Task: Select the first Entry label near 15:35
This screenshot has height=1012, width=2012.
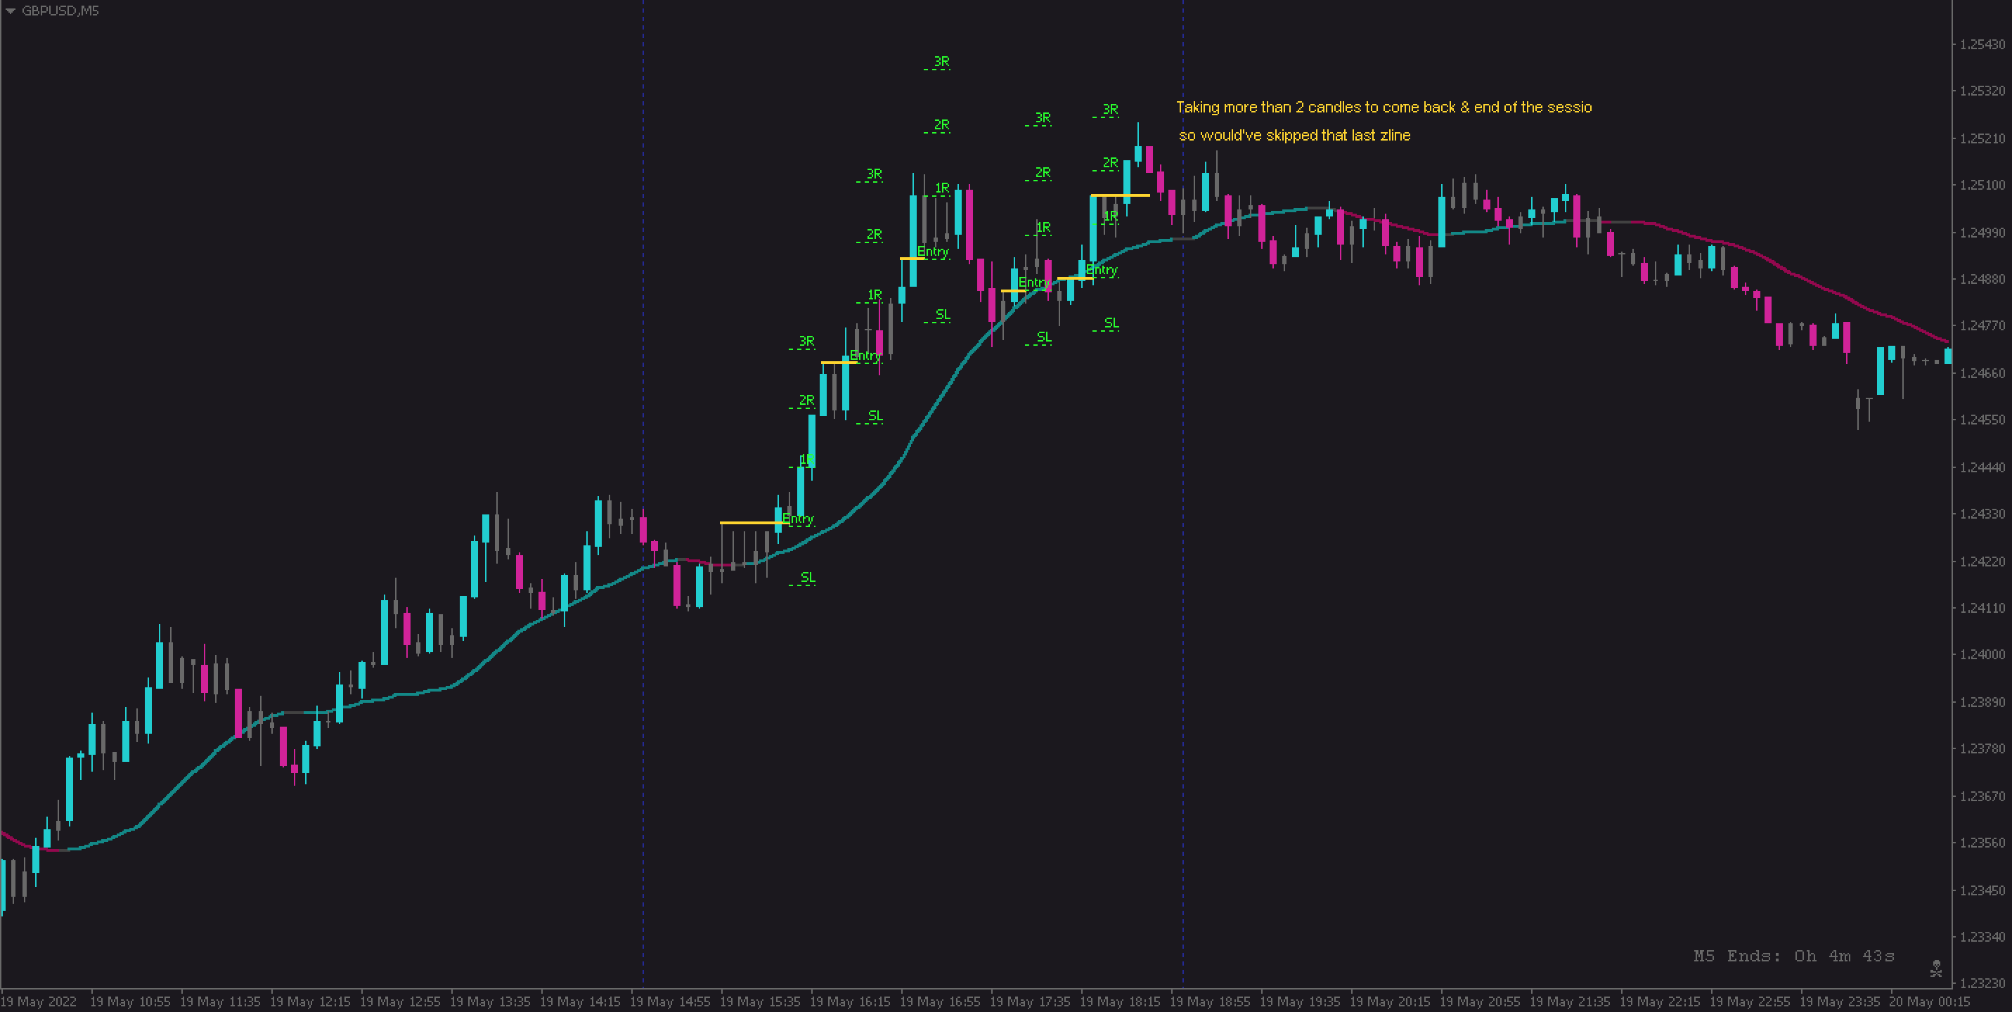Action: (x=797, y=519)
